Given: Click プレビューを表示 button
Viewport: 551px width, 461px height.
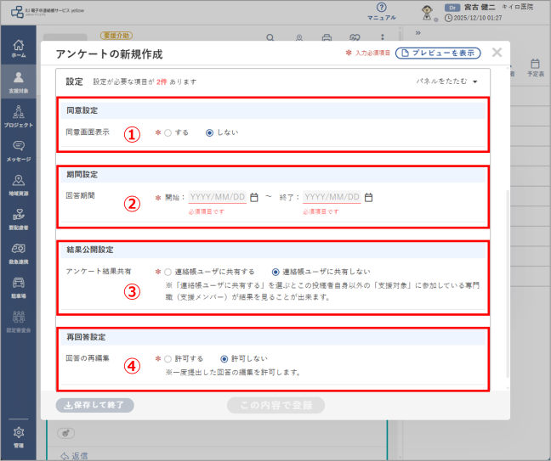Looking at the screenshot, I should tap(438, 53).
